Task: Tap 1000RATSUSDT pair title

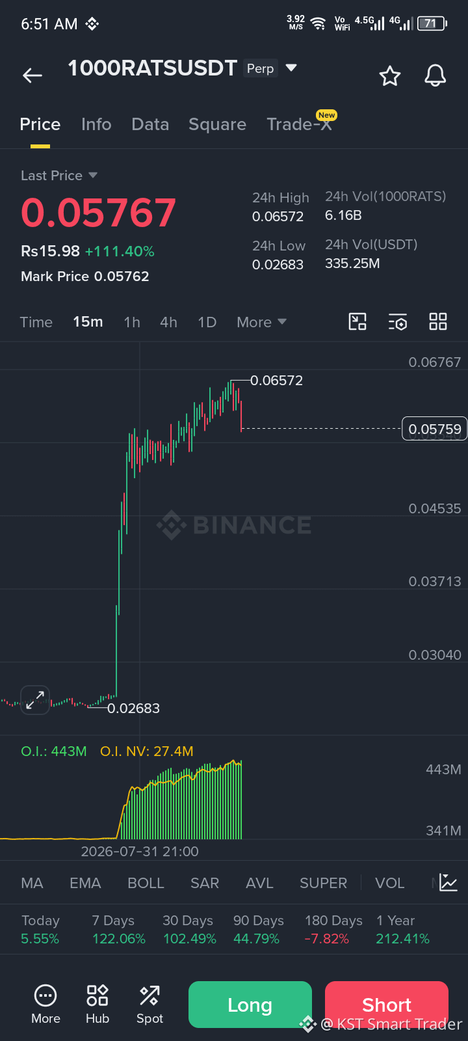Action: 153,68
